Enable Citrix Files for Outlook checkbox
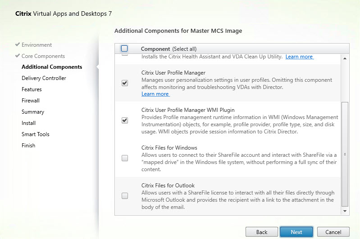Screen dimensions: 360x239 click(x=125, y=196)
